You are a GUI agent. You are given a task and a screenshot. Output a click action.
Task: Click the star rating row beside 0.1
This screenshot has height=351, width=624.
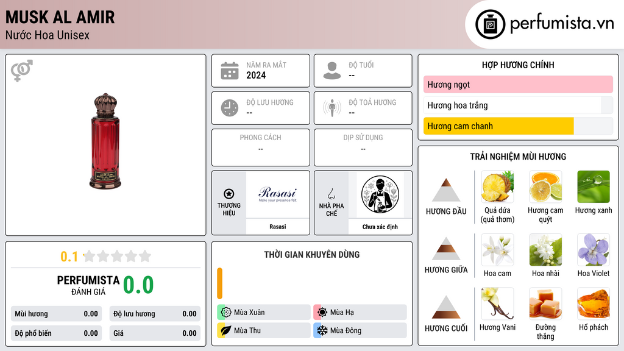[x=117, y=257]
